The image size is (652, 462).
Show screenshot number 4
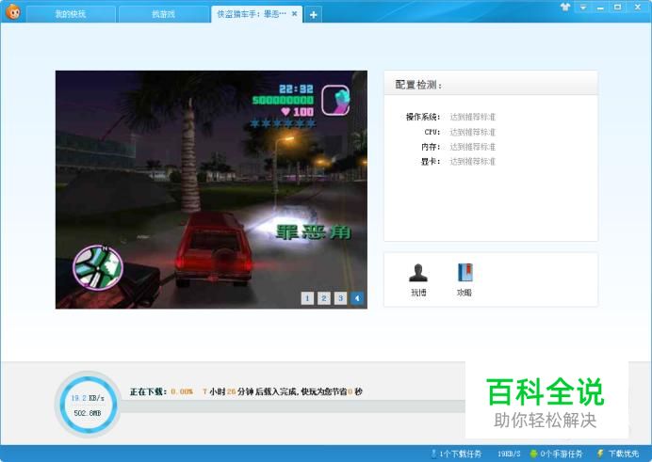(357, 298)
